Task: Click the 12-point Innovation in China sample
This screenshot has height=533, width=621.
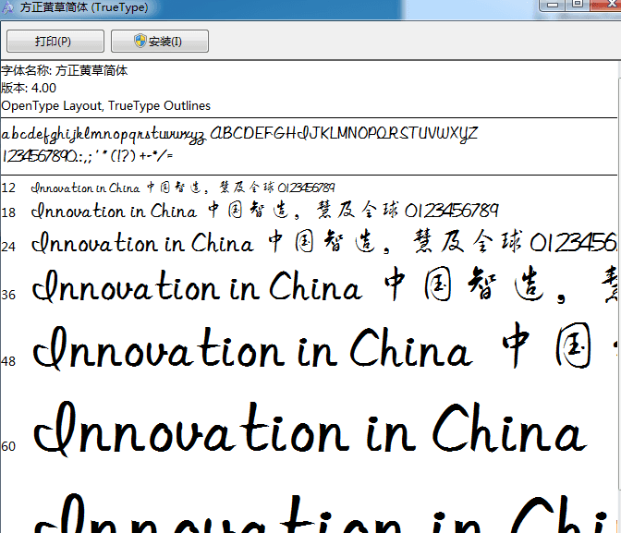Action: pyautogui.click(x=183, y=188)
